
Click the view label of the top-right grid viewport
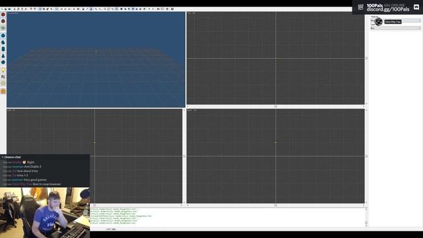click(x=191, y=13)
